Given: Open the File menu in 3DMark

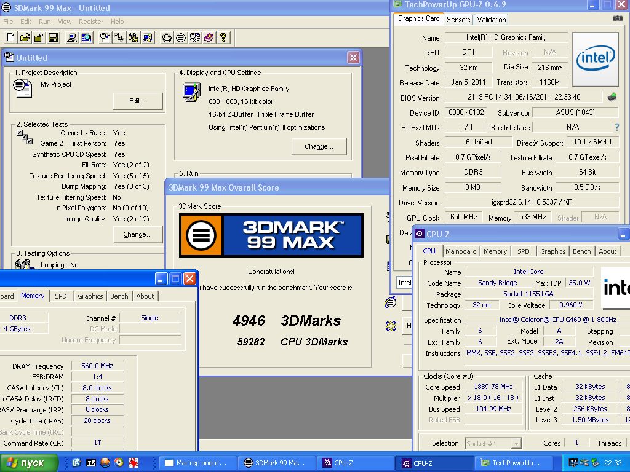Looking at the screenshot, I should 8,22.
